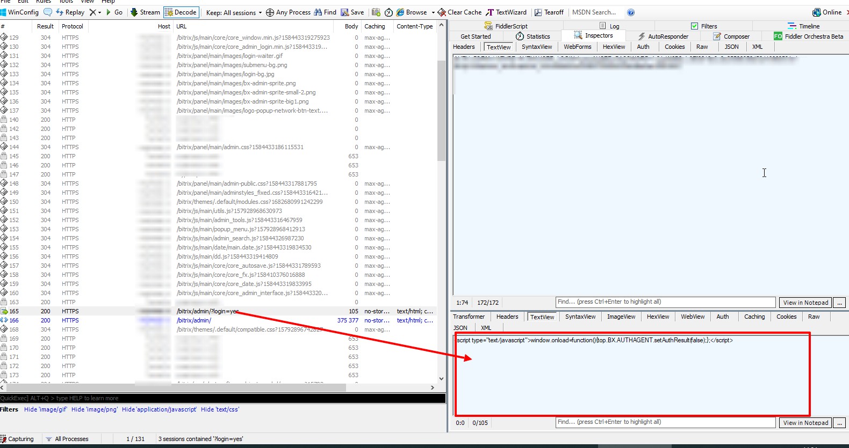Click Hide 'image/gif' filter link
This screenshot has width=849, height=448.
click(46, 409)
